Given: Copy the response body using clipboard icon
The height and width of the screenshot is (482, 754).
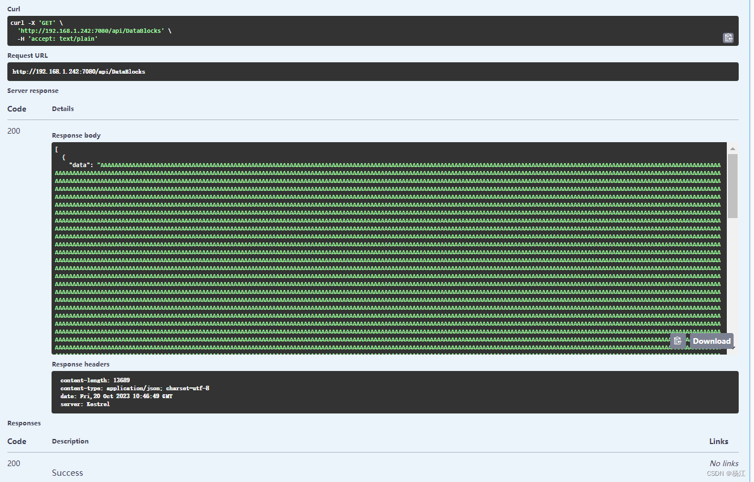Looking at the screenshot, I should coord(678,340).
